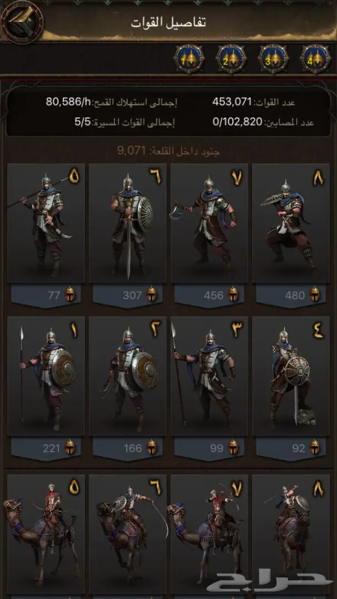This screenshot has height=599, width=337.
Task: Tap helmet icon beside count 77
Action: (x=70, y=294)
